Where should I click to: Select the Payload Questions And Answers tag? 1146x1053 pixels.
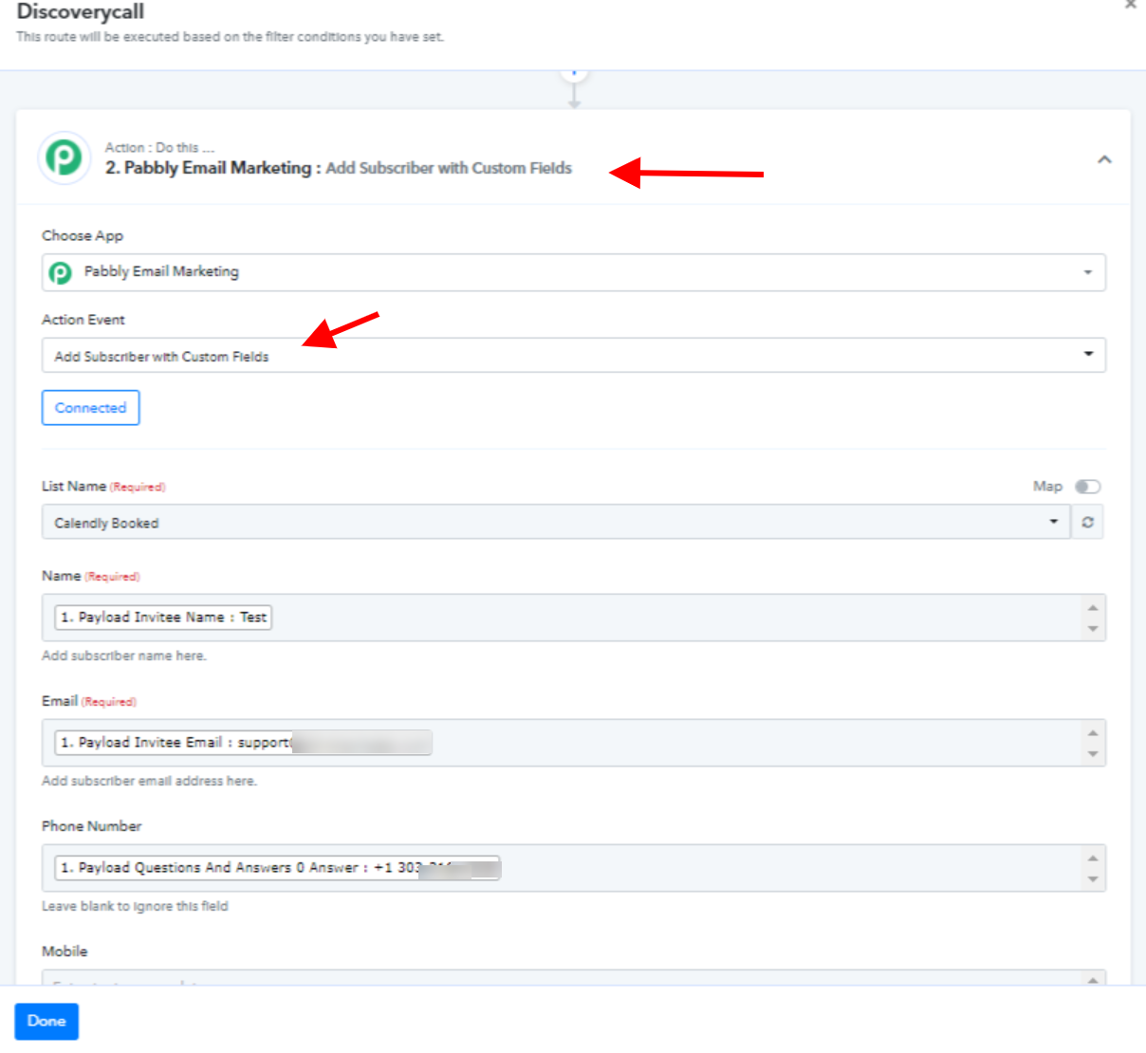coord(278,868)
